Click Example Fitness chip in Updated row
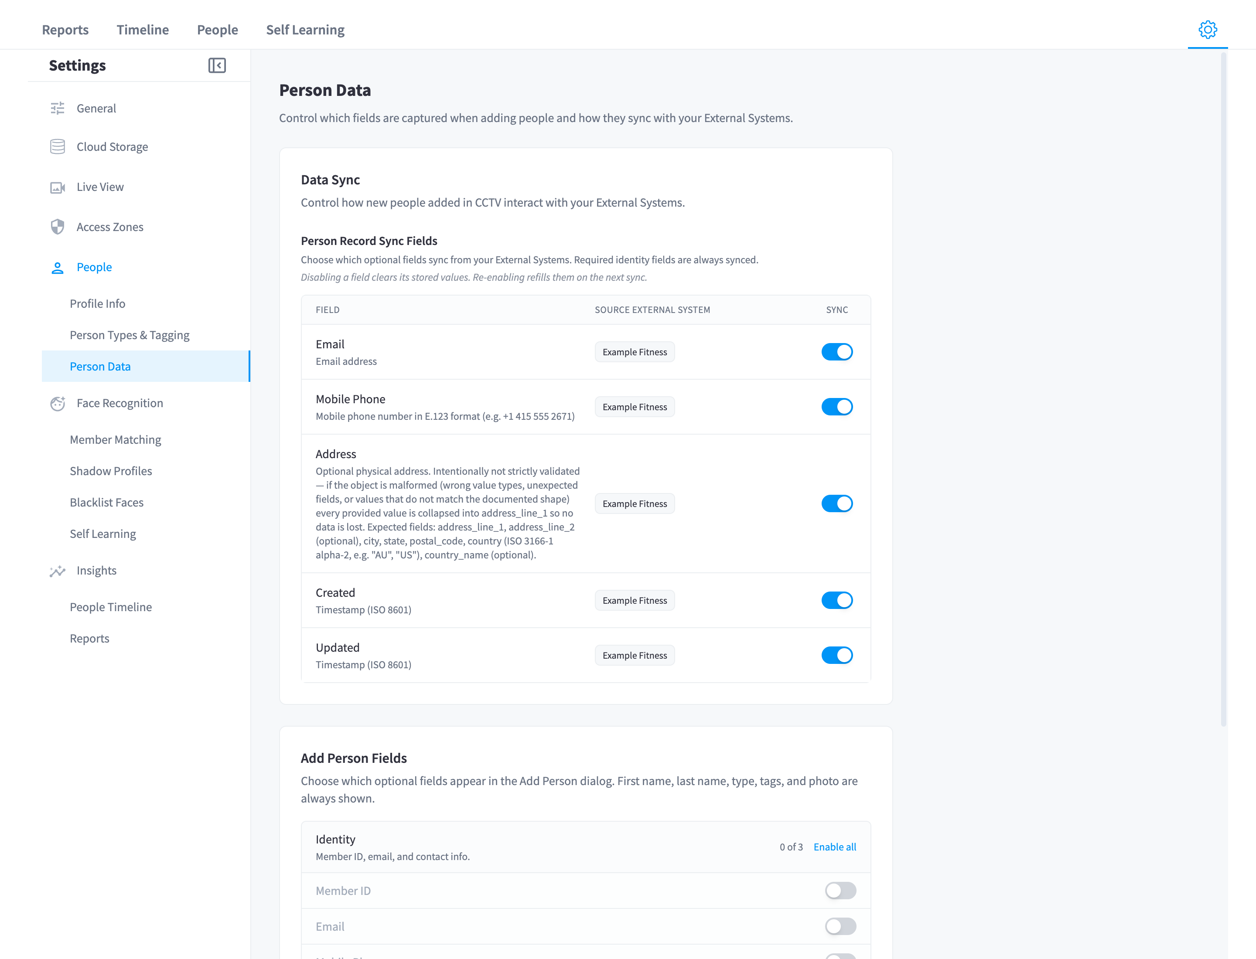 635,655
